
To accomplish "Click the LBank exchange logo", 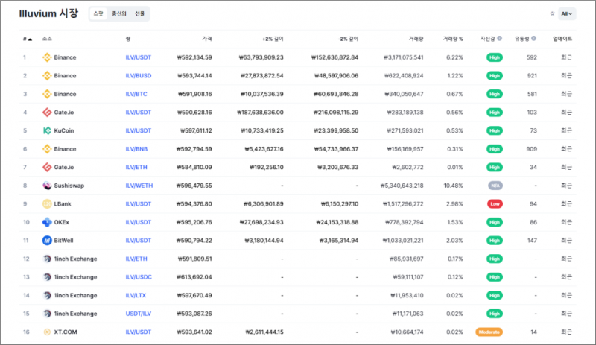I will (47, 203).
